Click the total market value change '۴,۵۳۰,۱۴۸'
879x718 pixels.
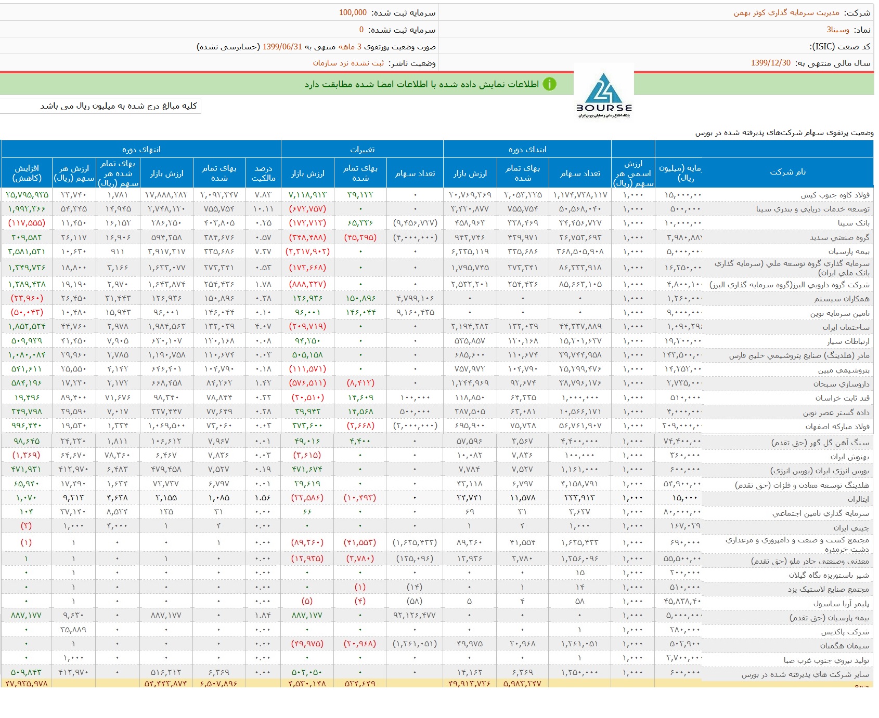click(x=307, y=683)
